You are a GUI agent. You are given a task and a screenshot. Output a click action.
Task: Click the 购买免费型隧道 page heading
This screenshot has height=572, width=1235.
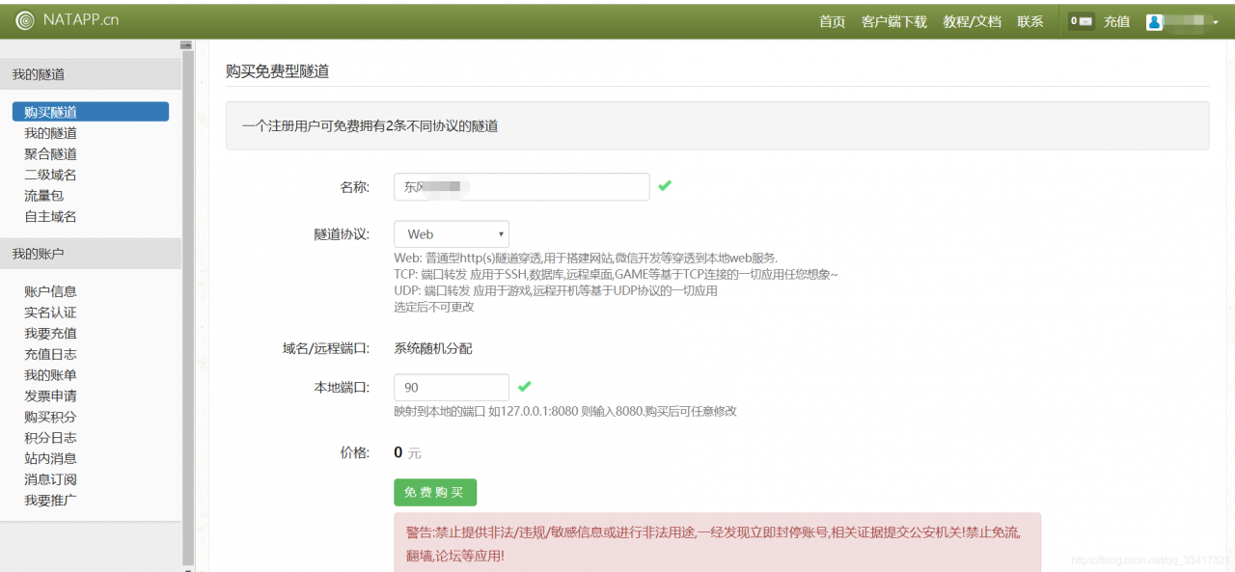[x=278, y=71]
